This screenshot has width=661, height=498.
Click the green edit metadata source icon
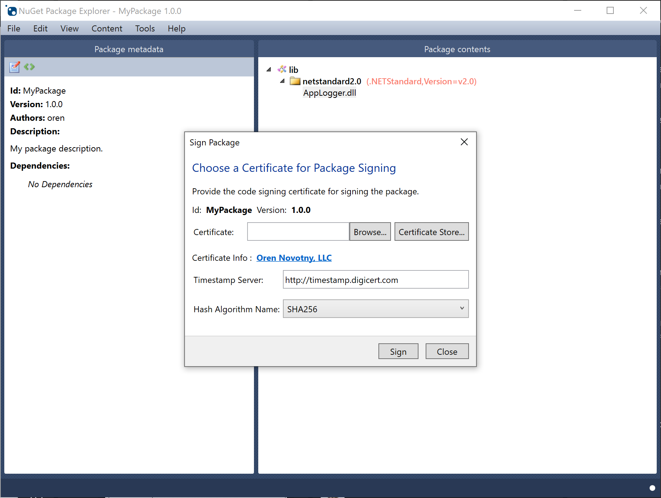pyautogui.click(x=29, y=67)
